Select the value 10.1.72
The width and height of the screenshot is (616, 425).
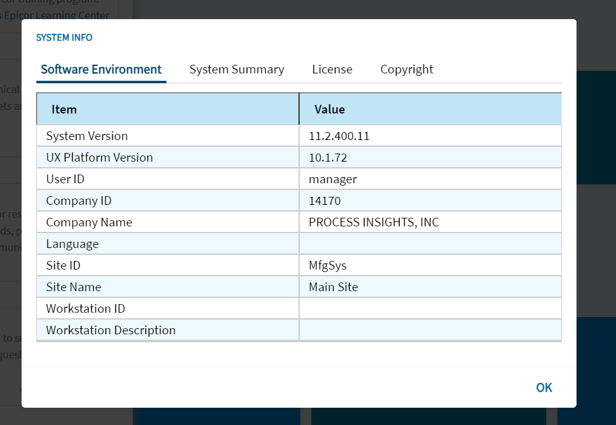click(327, 158)
